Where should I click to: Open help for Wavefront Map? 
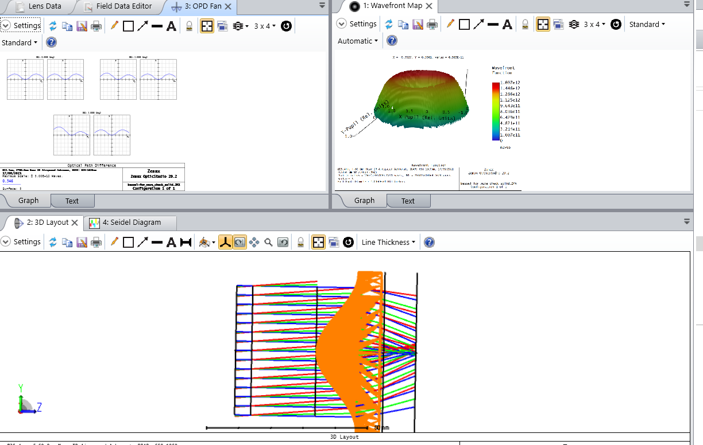(x=392, y=41)
